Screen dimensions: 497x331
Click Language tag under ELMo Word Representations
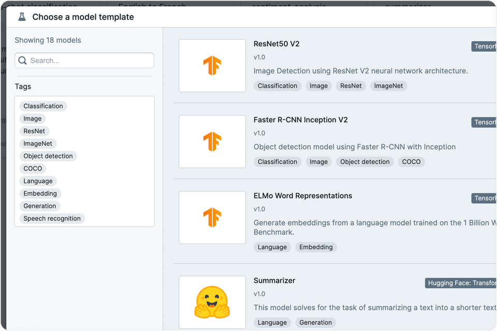(x=272, y=247)
